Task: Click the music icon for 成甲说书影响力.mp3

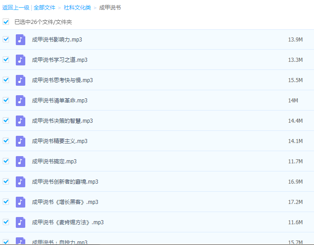Action: point(20,40)
